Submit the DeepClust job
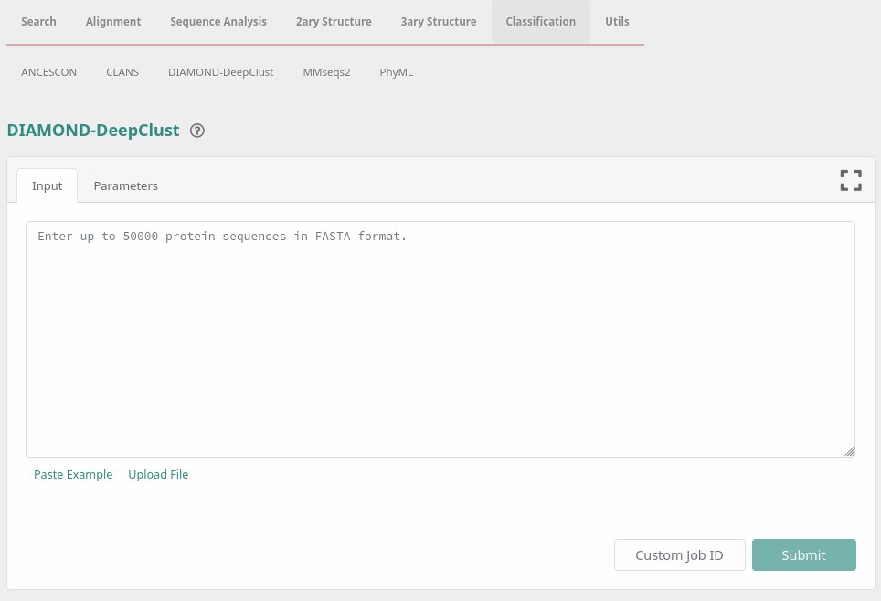This screenshot has width=881, height=601. pos(804,555)
